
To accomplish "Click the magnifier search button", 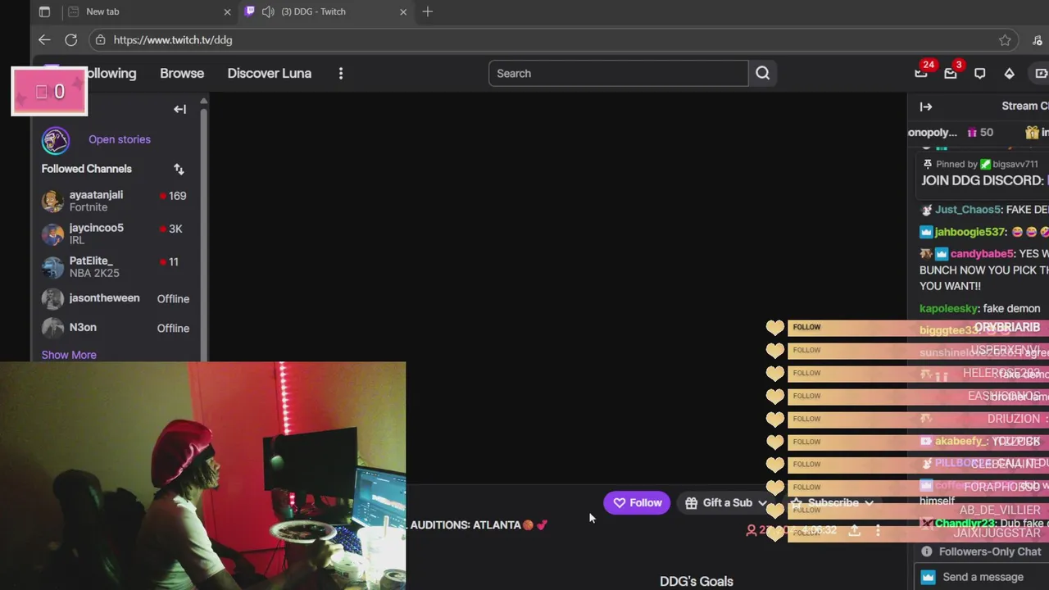I will click(x=763, y=73).
